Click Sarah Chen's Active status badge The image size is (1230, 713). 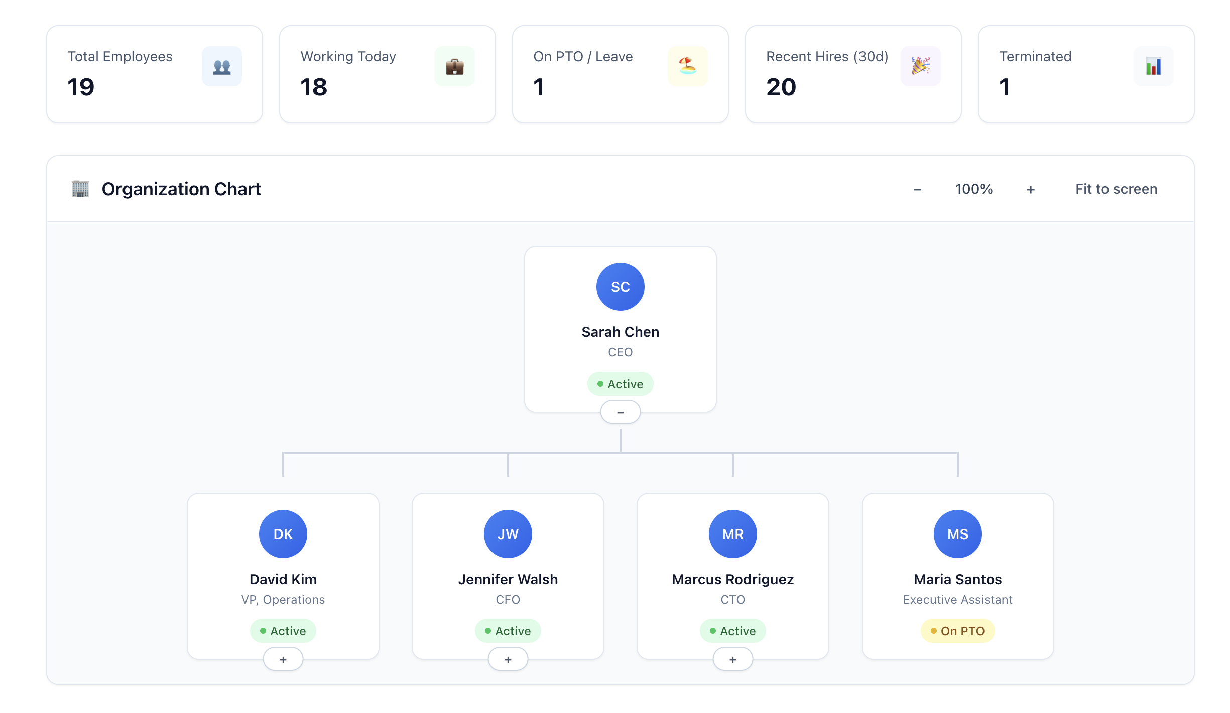pyautogui.click(x=621, y=384)
